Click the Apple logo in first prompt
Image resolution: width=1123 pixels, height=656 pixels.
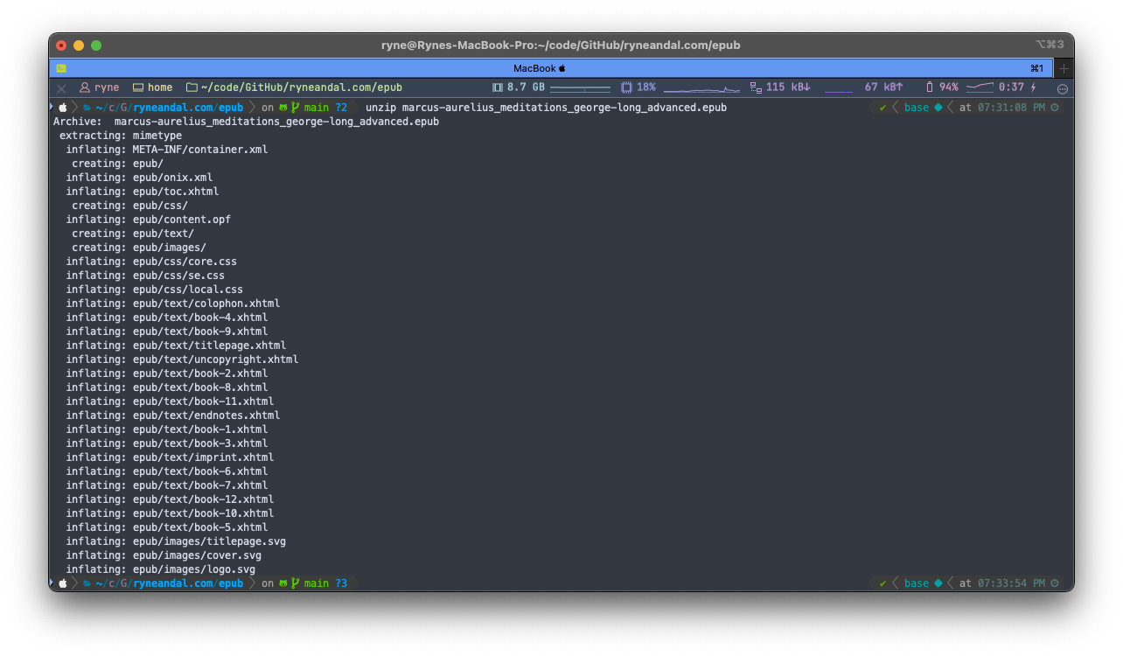coord(62,108)
